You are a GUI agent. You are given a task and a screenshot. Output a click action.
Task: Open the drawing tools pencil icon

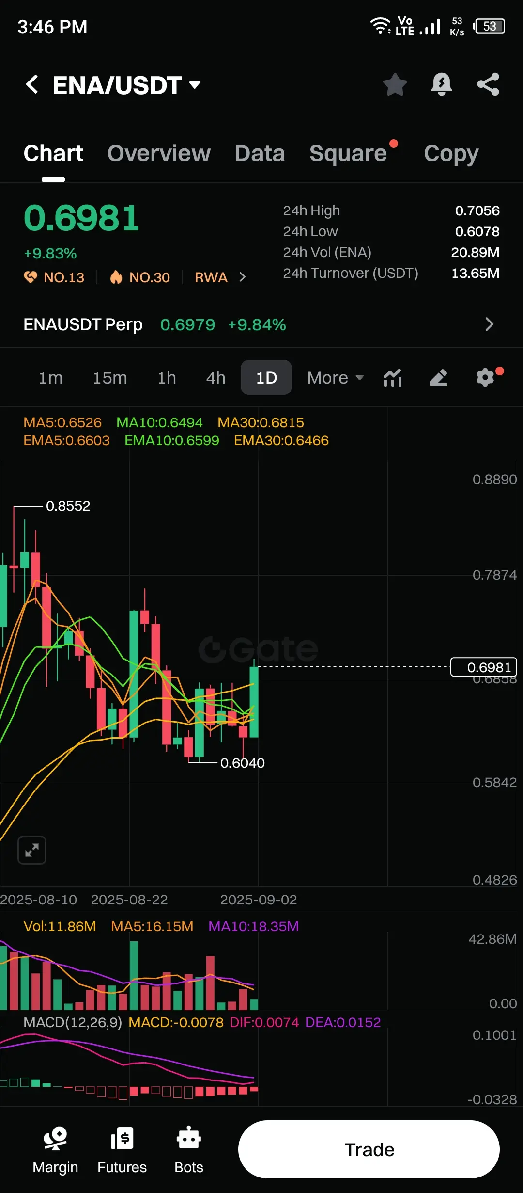pos(439,378)
